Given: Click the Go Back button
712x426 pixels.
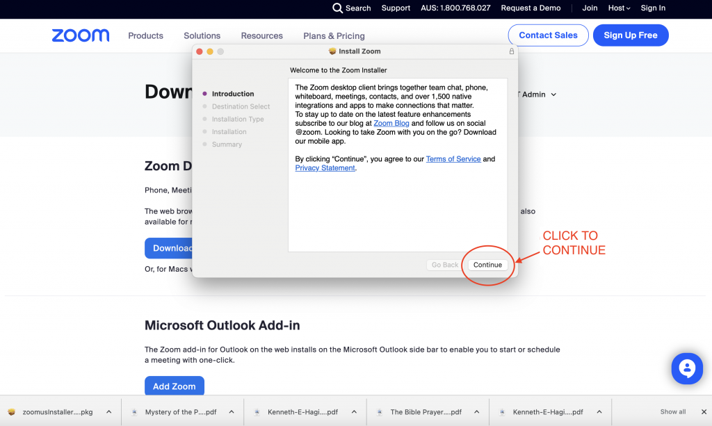Looking at the screenshot, I should [x=444, y=265].
